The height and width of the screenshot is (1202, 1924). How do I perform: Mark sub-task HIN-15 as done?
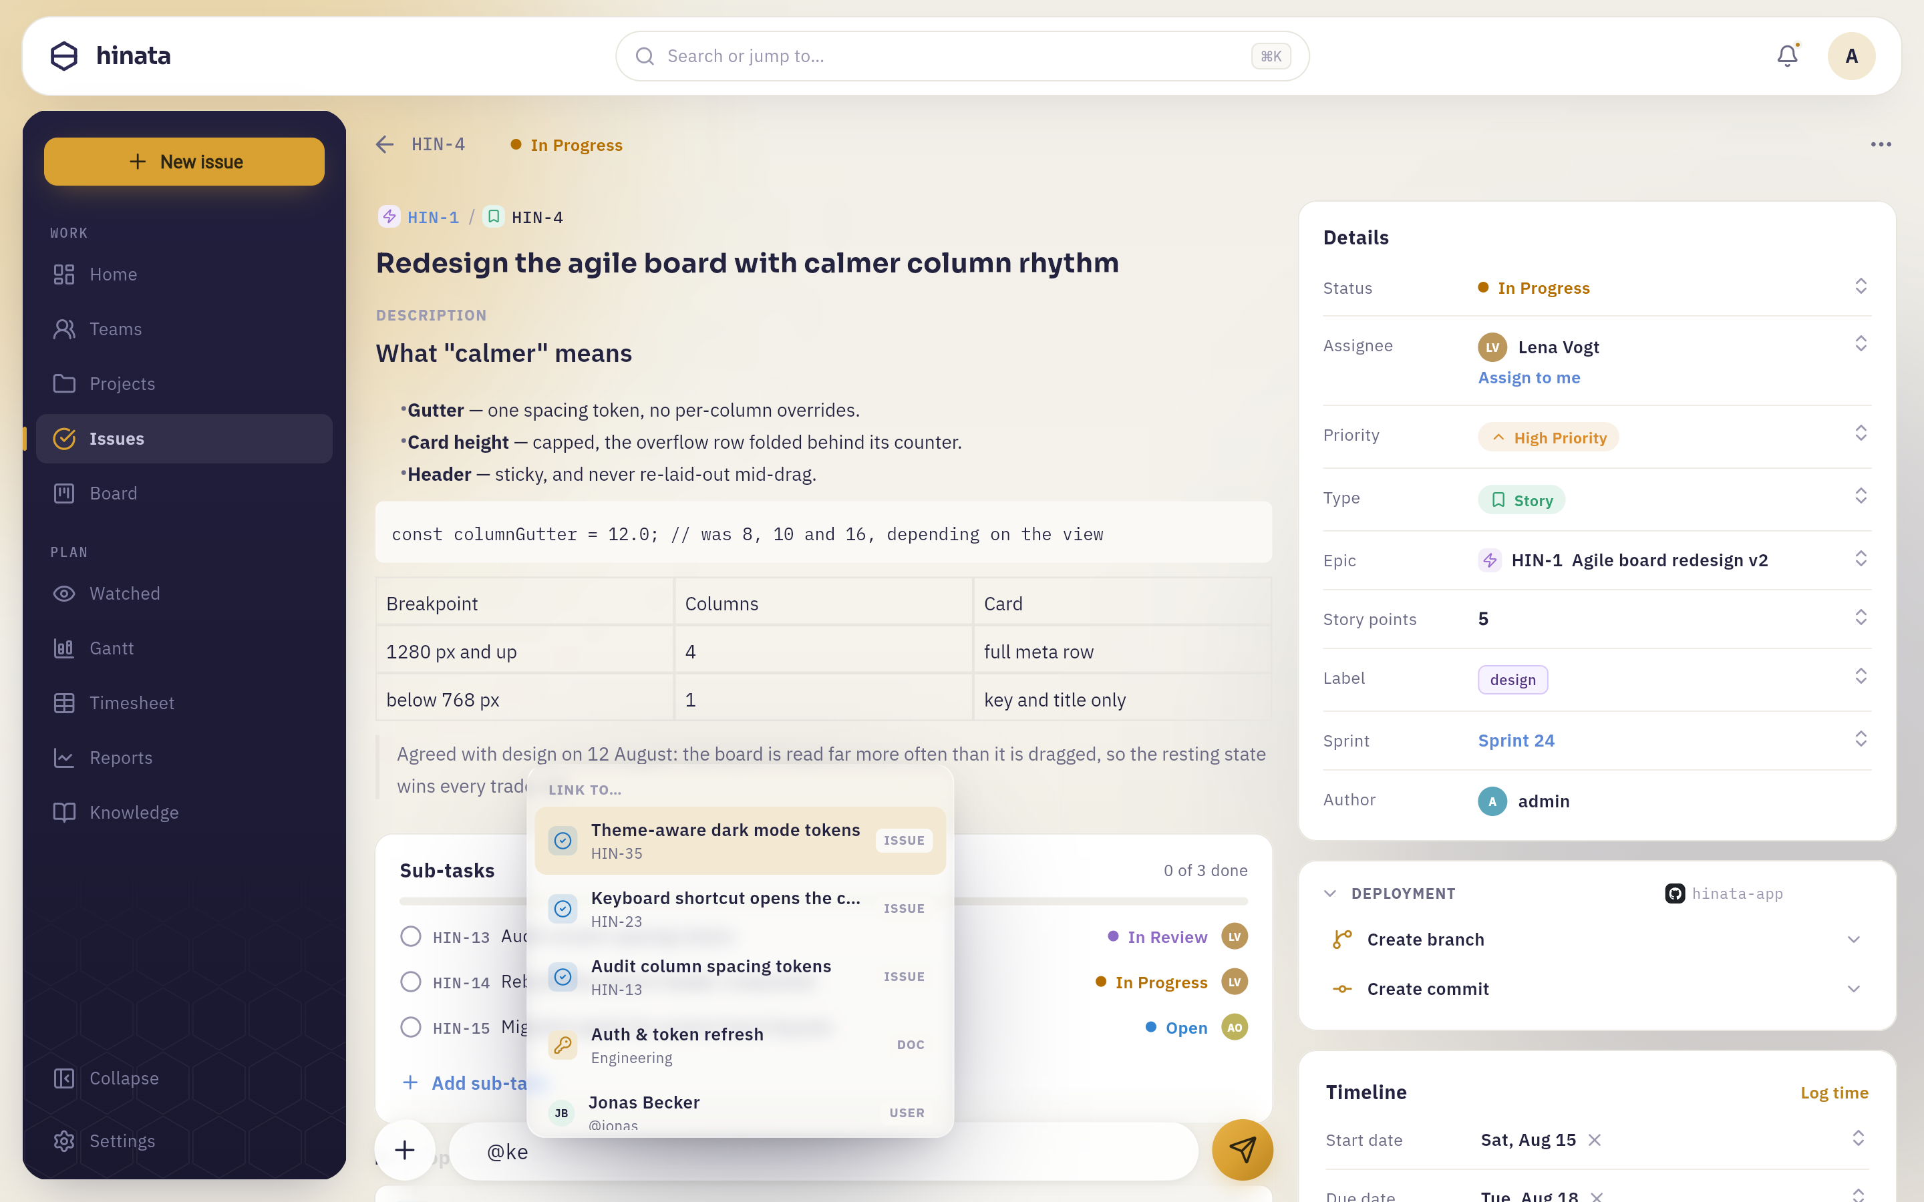410,1027
